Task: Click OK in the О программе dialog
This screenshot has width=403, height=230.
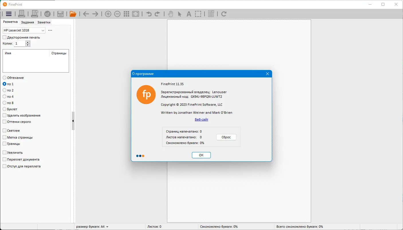Action: pyautogui.click(x=201, y=155)
